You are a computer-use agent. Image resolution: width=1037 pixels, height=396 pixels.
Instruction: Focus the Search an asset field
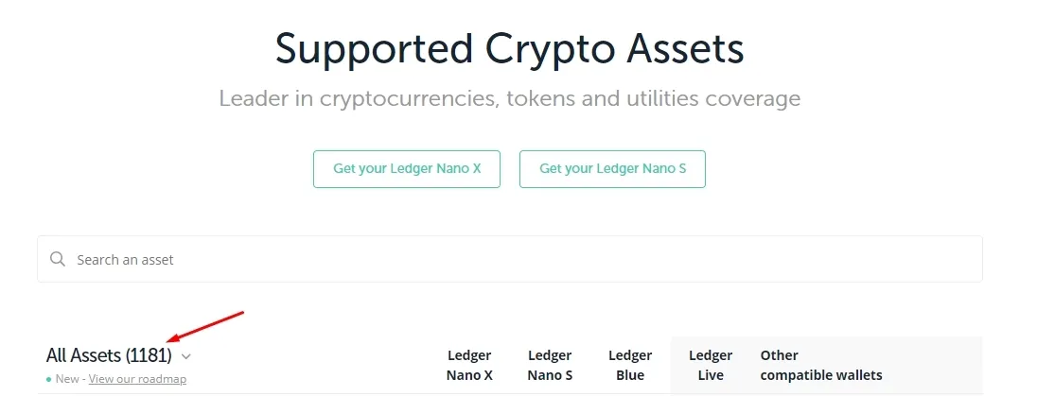(510, 259)
